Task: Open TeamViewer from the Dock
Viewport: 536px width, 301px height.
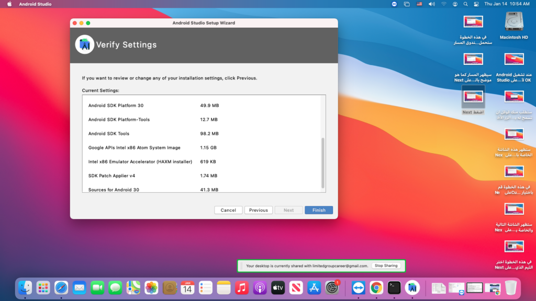Action: 358,288
